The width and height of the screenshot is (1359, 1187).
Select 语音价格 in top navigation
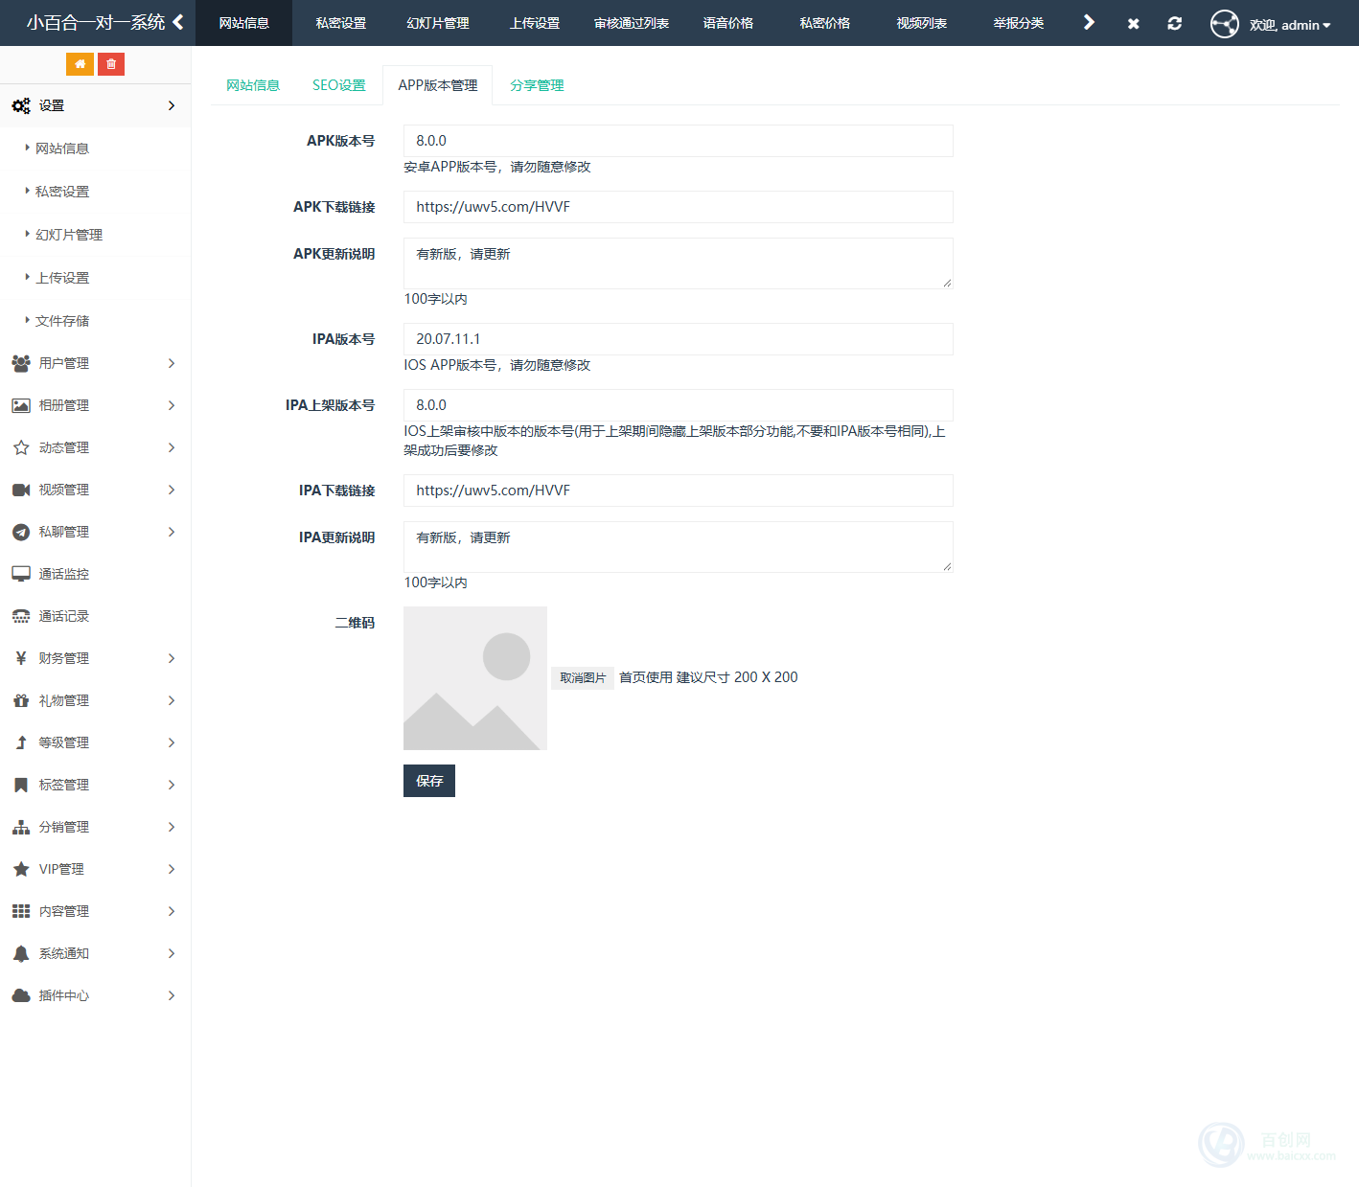[x=728, y=23]
